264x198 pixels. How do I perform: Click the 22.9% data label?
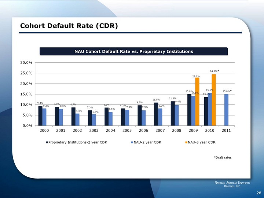pos(196,76)
